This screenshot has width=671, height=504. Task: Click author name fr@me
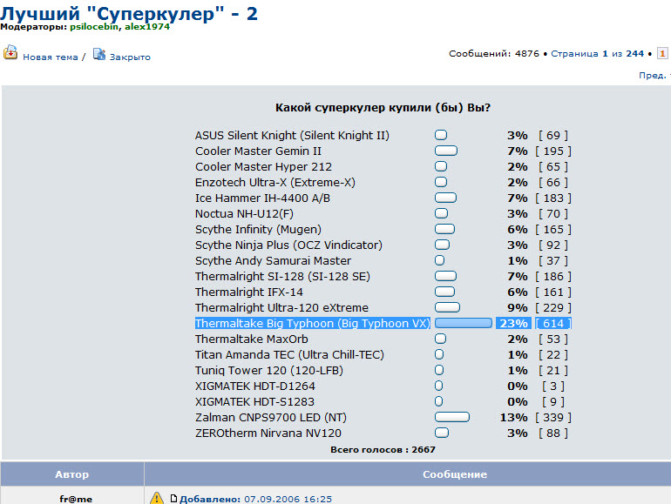[76, 499]
